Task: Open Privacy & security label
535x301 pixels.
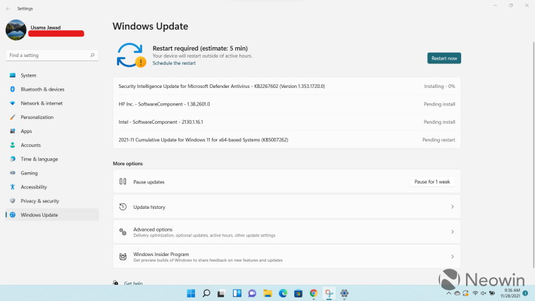Action: click(x=39, y=201)
